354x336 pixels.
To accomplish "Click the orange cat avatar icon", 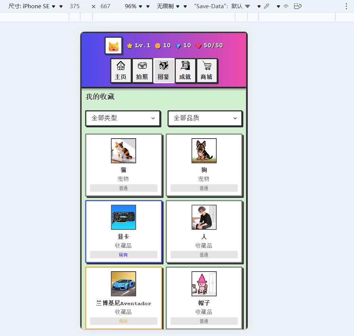I will [113, 45].
